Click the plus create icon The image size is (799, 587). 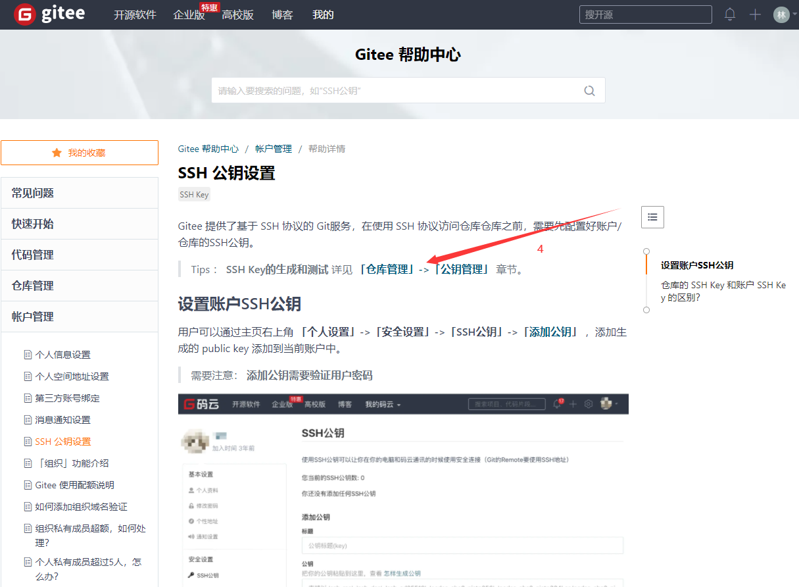click(755, 14)
